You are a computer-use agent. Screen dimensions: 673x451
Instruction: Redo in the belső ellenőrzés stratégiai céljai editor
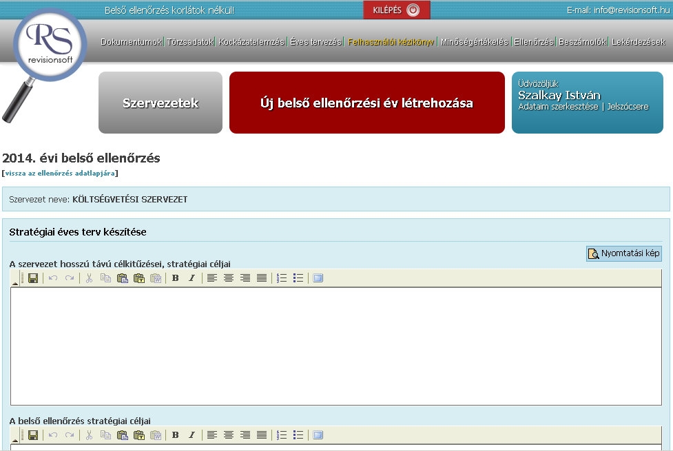point(70,435)
